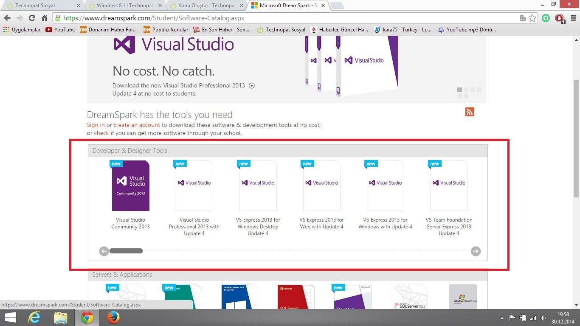Go back using the browser back arrow
580x326 pixels.
(x=7, y=18)
